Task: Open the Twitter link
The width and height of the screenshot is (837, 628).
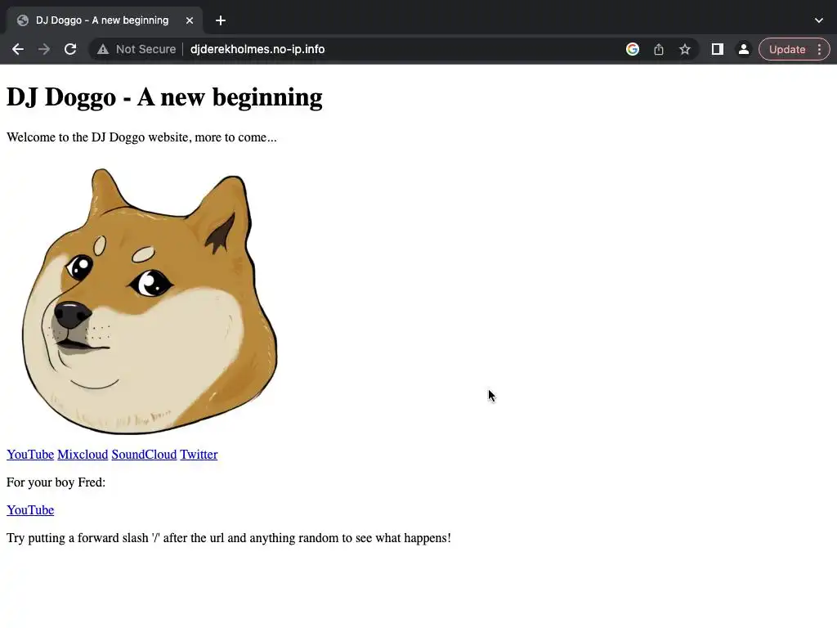Action: tap(199, 455)
